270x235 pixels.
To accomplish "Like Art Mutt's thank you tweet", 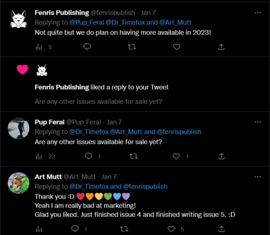I will point(171,229).
